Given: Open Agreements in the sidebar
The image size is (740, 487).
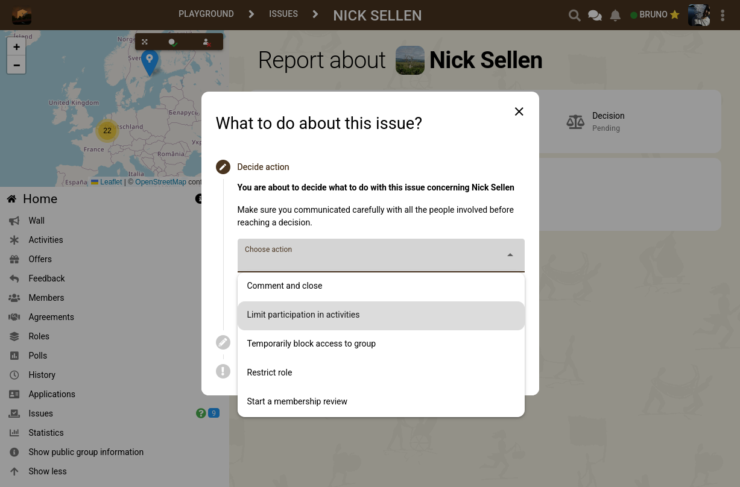Looking at the screenshot, I should pos(51,317).
